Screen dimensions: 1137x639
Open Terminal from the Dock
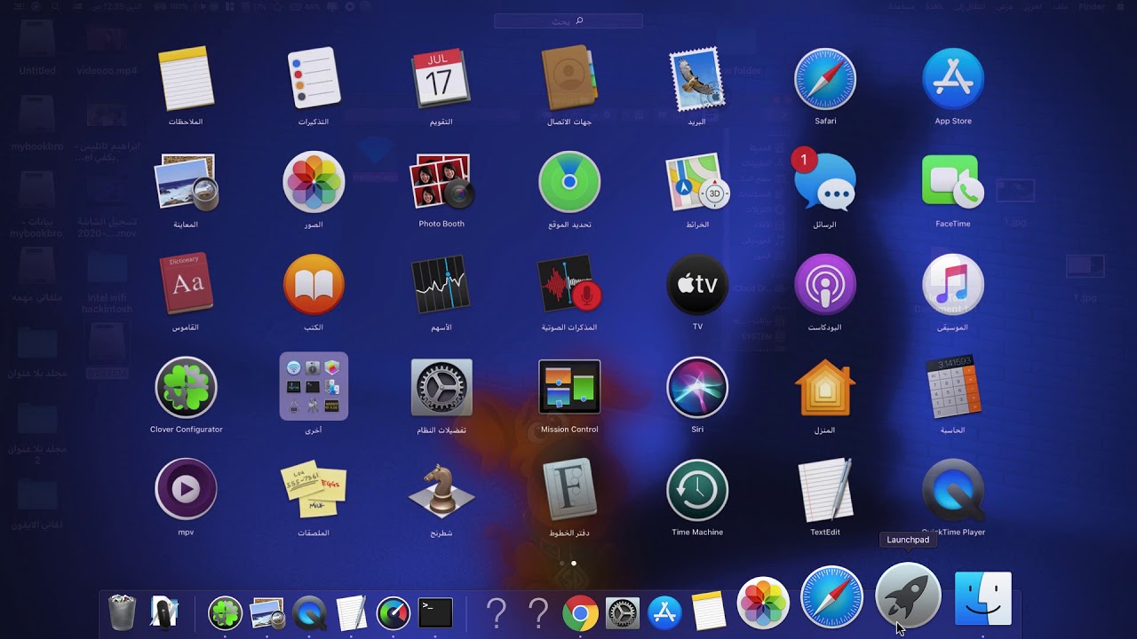(435, 612)
